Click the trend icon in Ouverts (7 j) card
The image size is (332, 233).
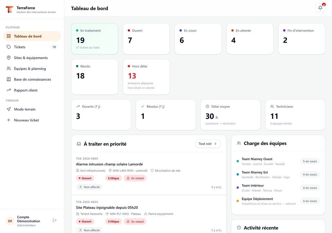pyautogui.click(x=78, y=106)
